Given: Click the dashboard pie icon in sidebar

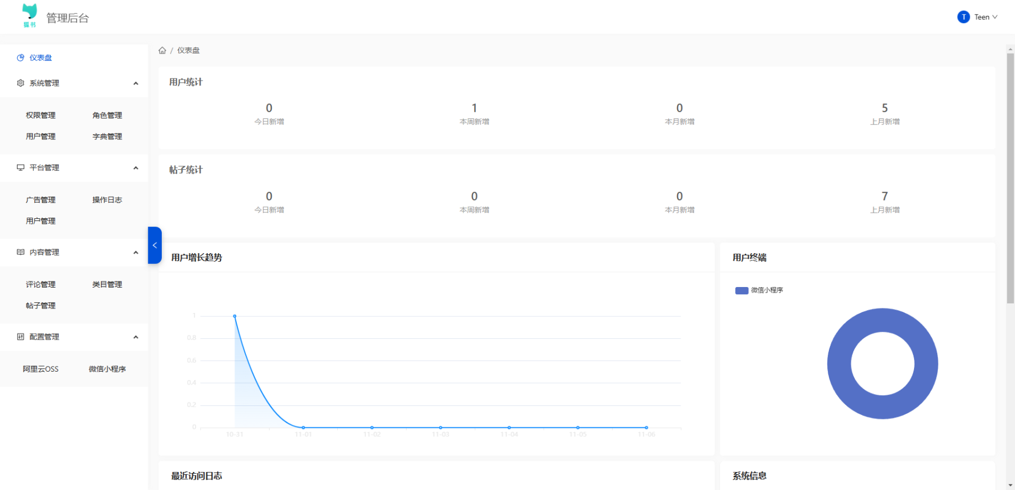Looking at the screenshot, I should pyautogui.click(x=21, y=58).
